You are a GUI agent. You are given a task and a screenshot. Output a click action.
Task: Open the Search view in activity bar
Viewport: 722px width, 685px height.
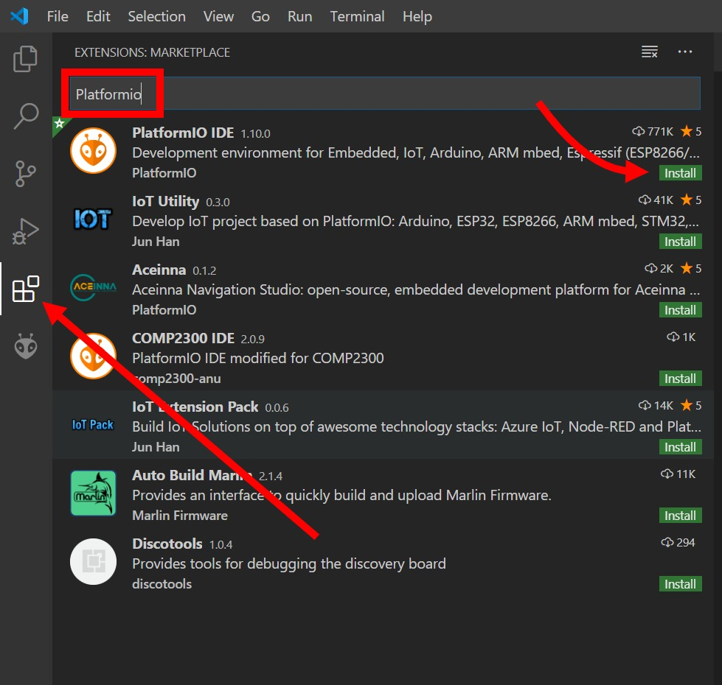(x=25, y=116)
